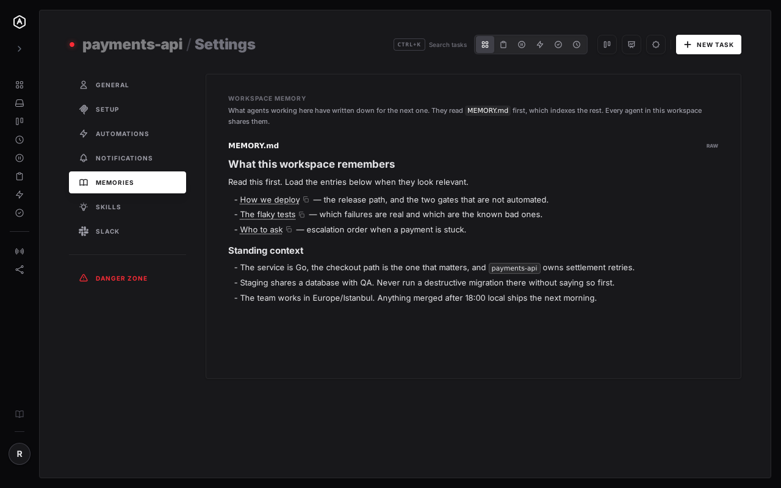Create a task with NEW TASK
Screen dimensions: 781x488
[708, 45]
